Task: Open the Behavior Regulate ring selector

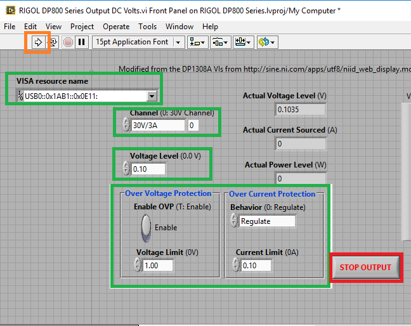Action: pyautogui.click(x=267, y=221)
